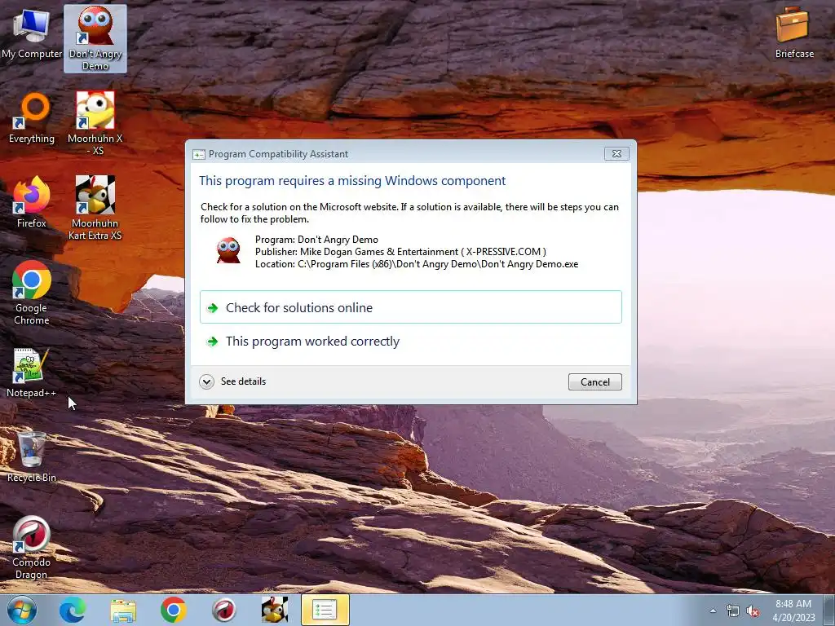Choose This program worked correctly
This screenshot has width=835, height=626.
(x=411, y=342)
